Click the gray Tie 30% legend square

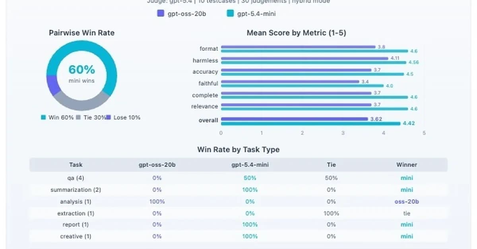click(x=78, y=117)
